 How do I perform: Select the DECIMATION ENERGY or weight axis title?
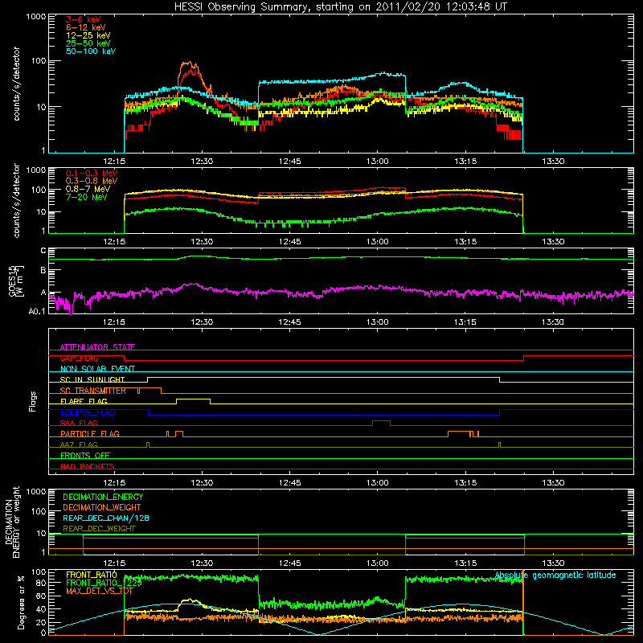pyautogui.click(x=12, y=522)
